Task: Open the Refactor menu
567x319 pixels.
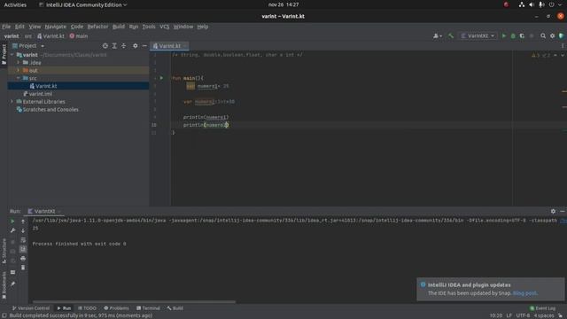Action: coord(97,27)
